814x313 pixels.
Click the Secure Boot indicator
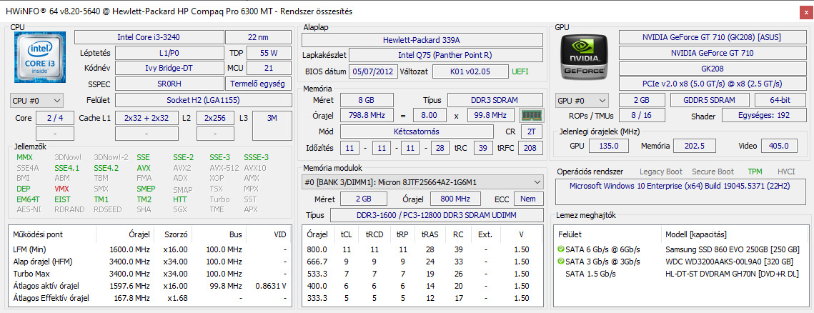713,172
